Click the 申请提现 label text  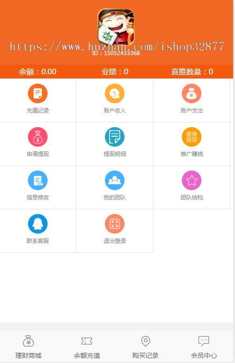pos(38,154)
